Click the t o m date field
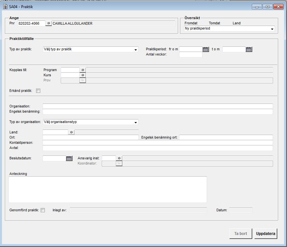The height and width of the screenshot is (247, 287). pyautogui.click(x=234, y=49)
